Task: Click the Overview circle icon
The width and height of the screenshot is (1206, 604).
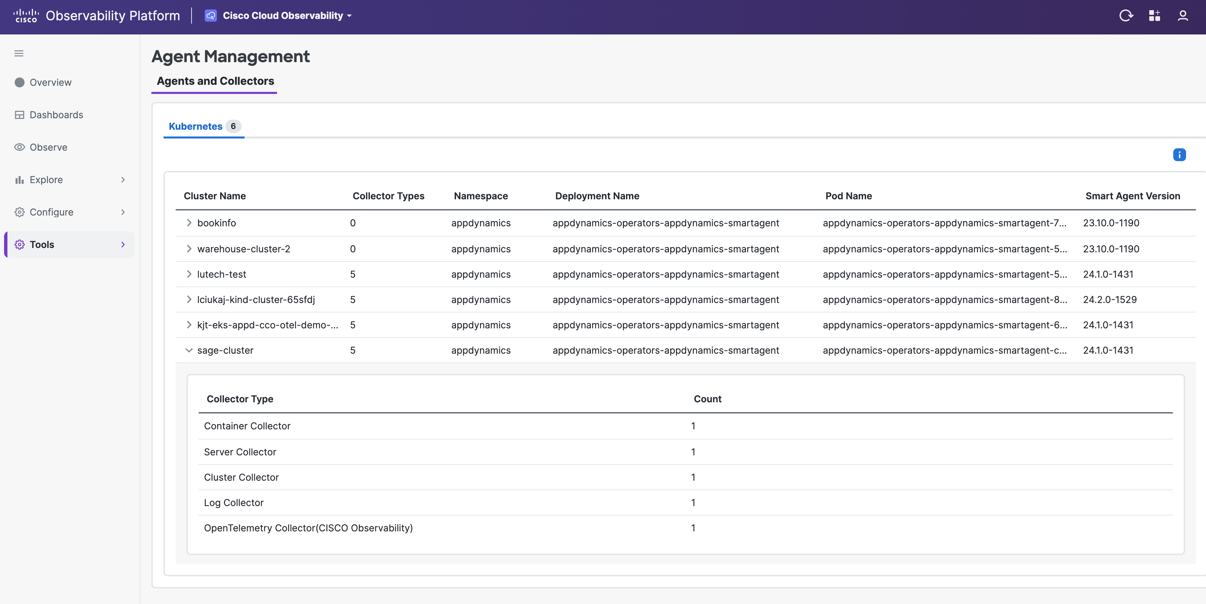Action: click(19, 82)
